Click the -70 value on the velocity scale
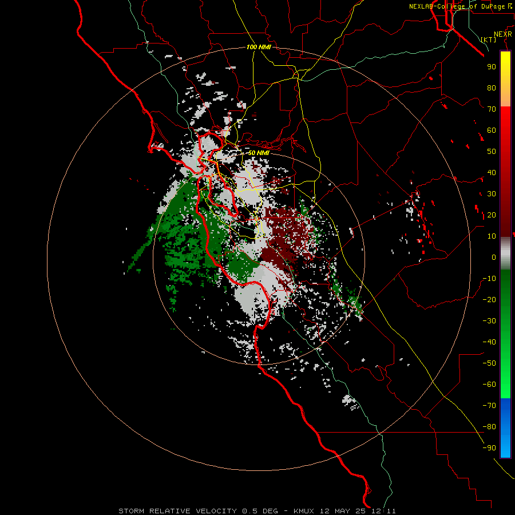 (x=489, y=406)
